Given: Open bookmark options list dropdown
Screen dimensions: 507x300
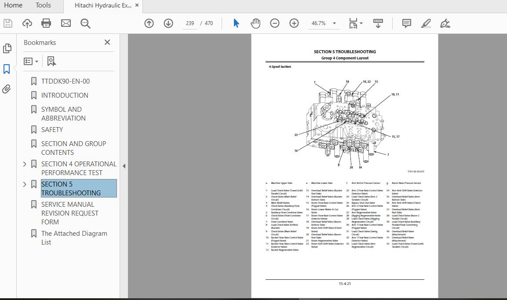Looking at the screenshot, I should tap(31, 61).
